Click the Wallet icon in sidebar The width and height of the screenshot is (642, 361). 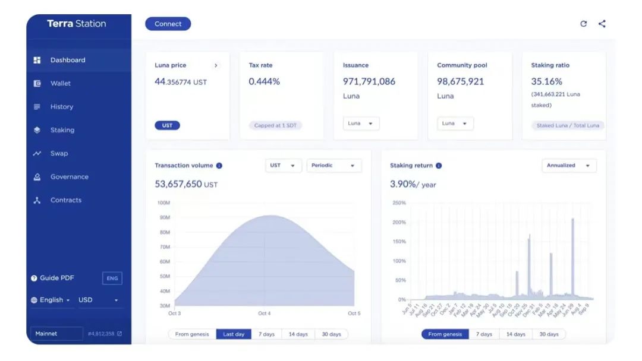coord(37,83)
